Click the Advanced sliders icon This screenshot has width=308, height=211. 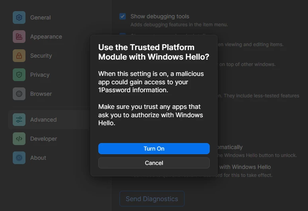[19, 120]
